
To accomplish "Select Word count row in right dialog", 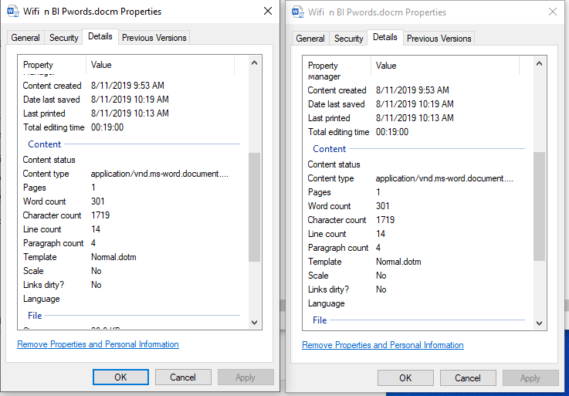I will [x=330, y=206].
